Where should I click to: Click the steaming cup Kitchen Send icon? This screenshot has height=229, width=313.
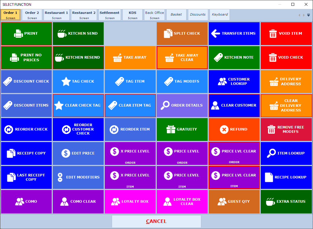tap(62, 33)
